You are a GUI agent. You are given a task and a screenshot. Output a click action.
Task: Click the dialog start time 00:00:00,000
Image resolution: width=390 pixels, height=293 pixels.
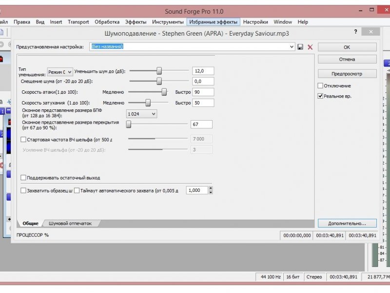click(x=297, y=235)
